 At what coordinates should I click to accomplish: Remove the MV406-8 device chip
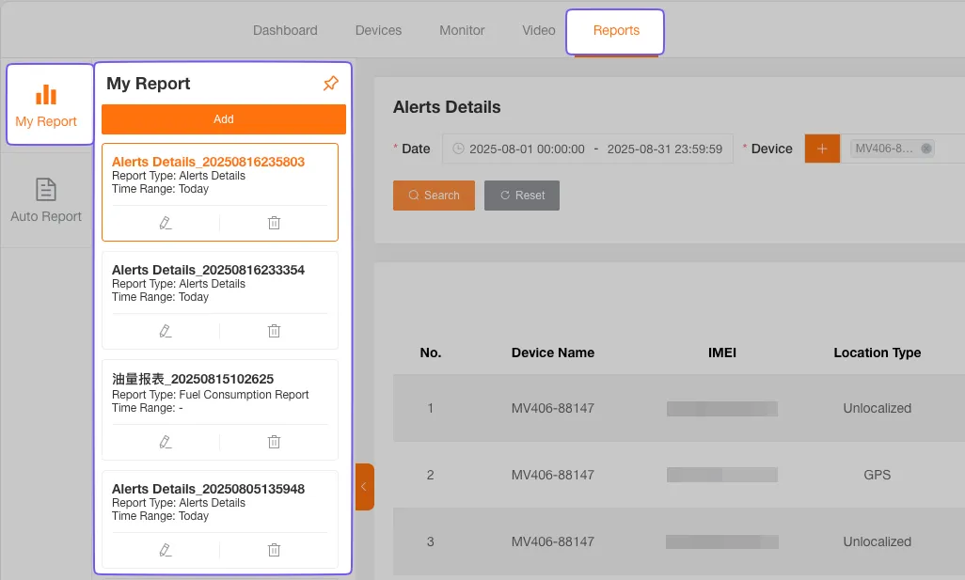pyautogui.click(x=925, y=148)
